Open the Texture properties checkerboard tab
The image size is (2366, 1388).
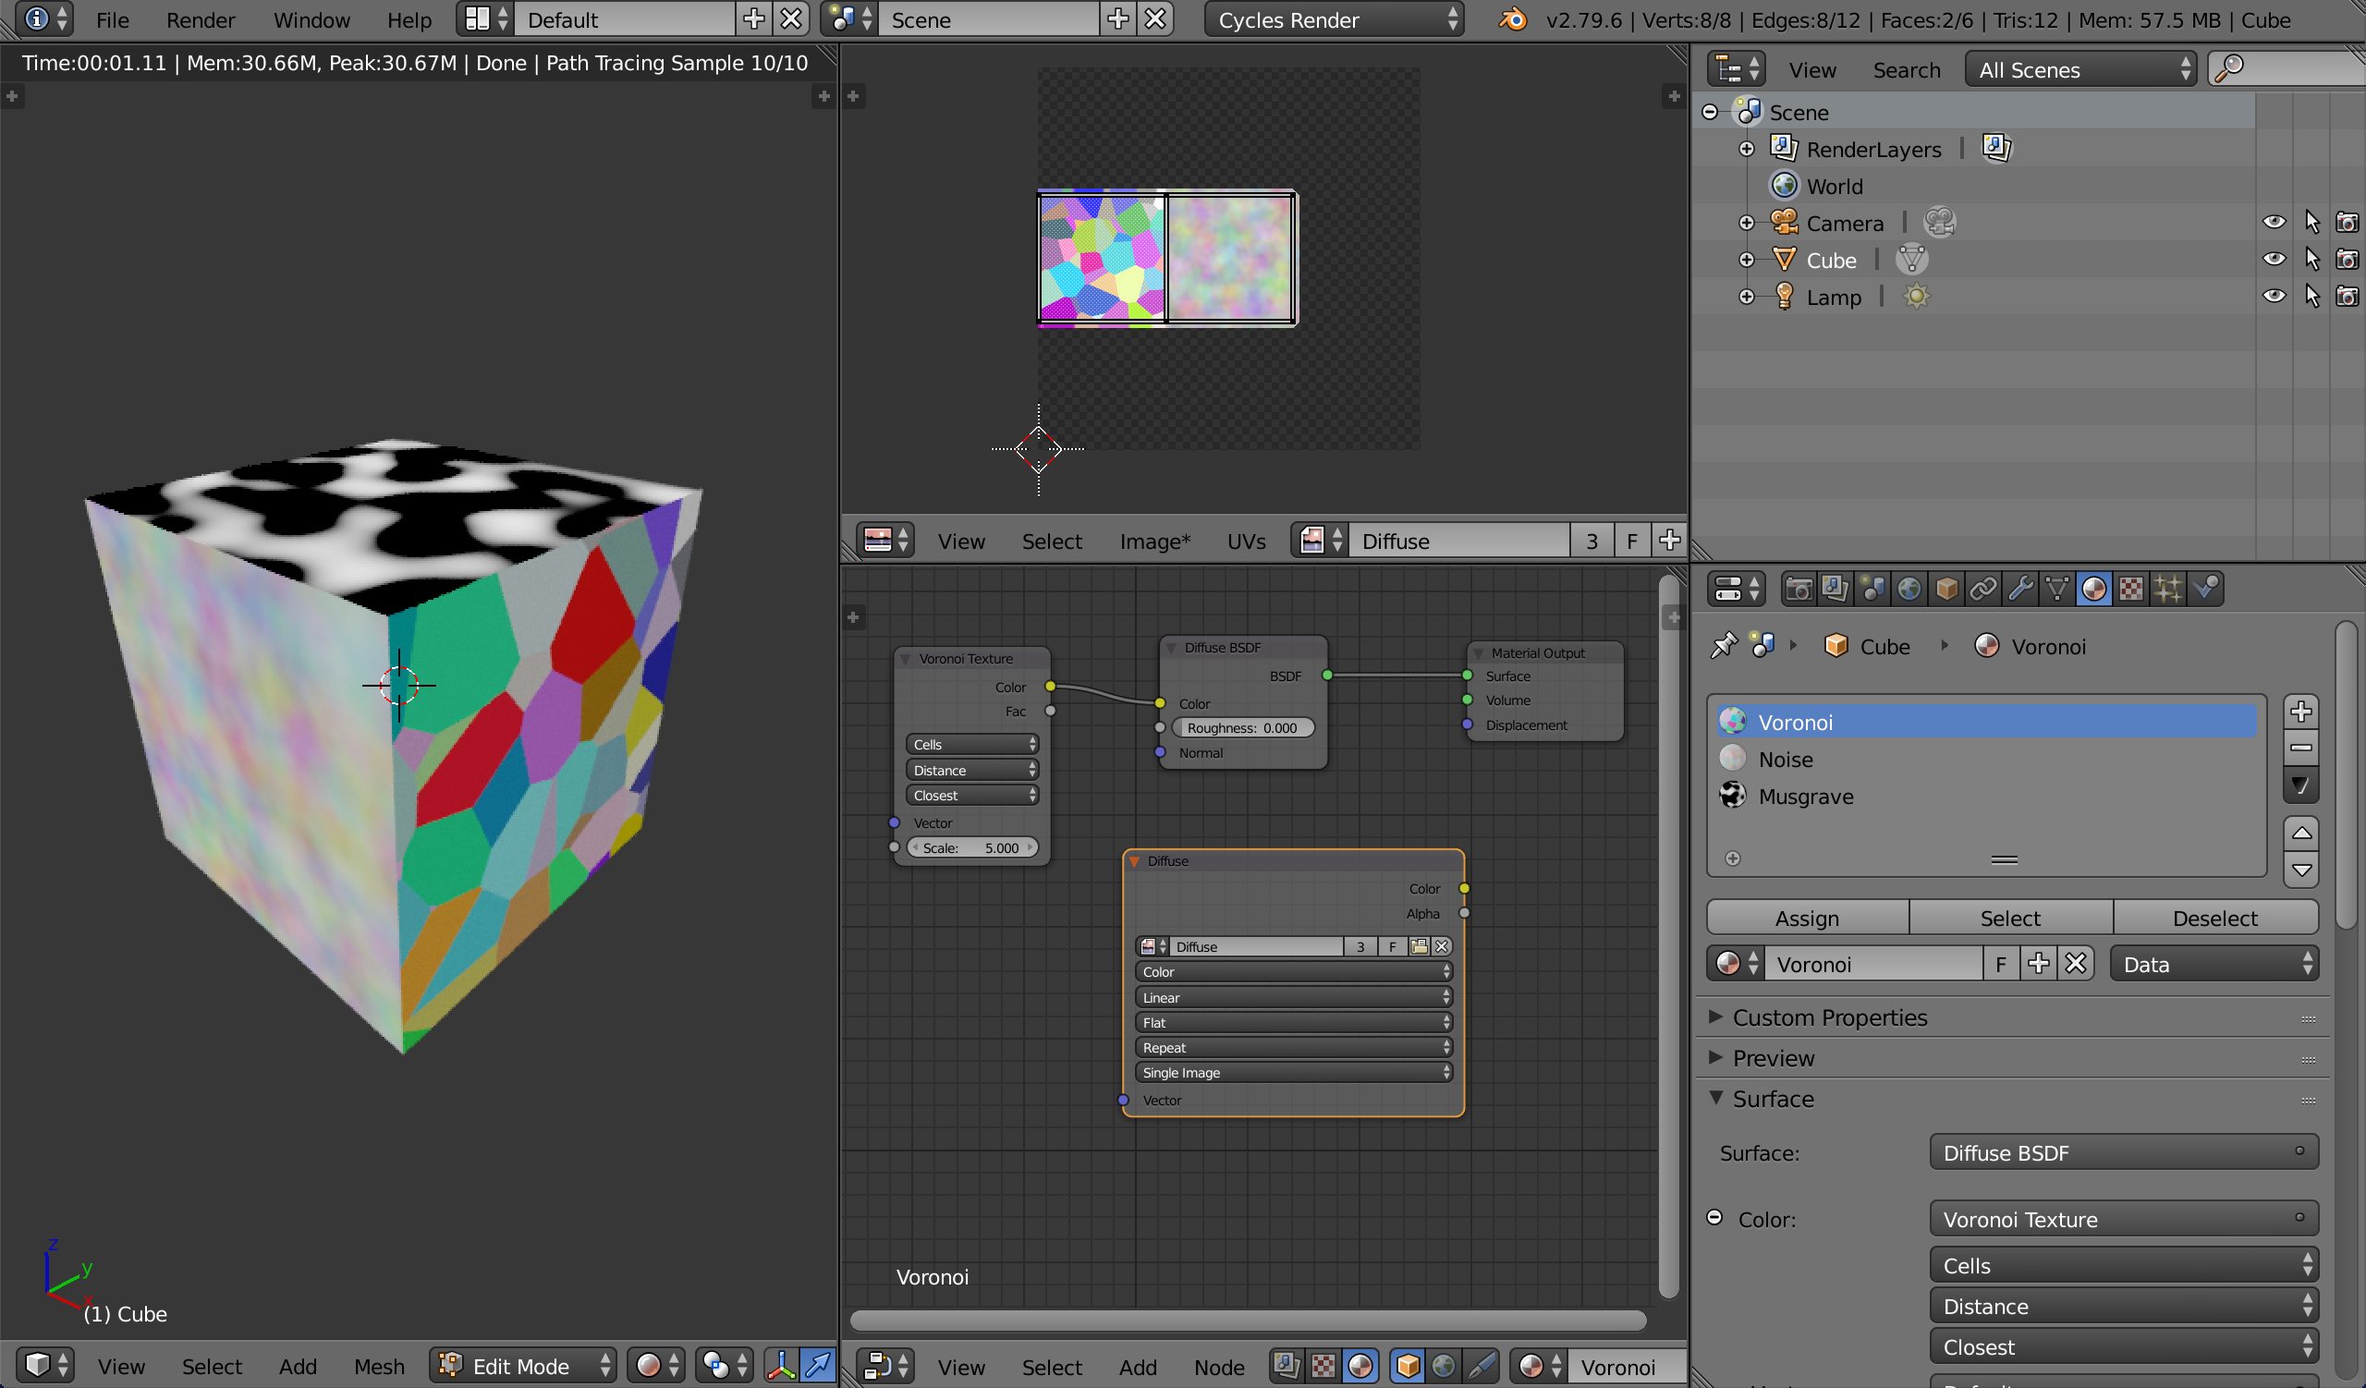point(2131,589)
